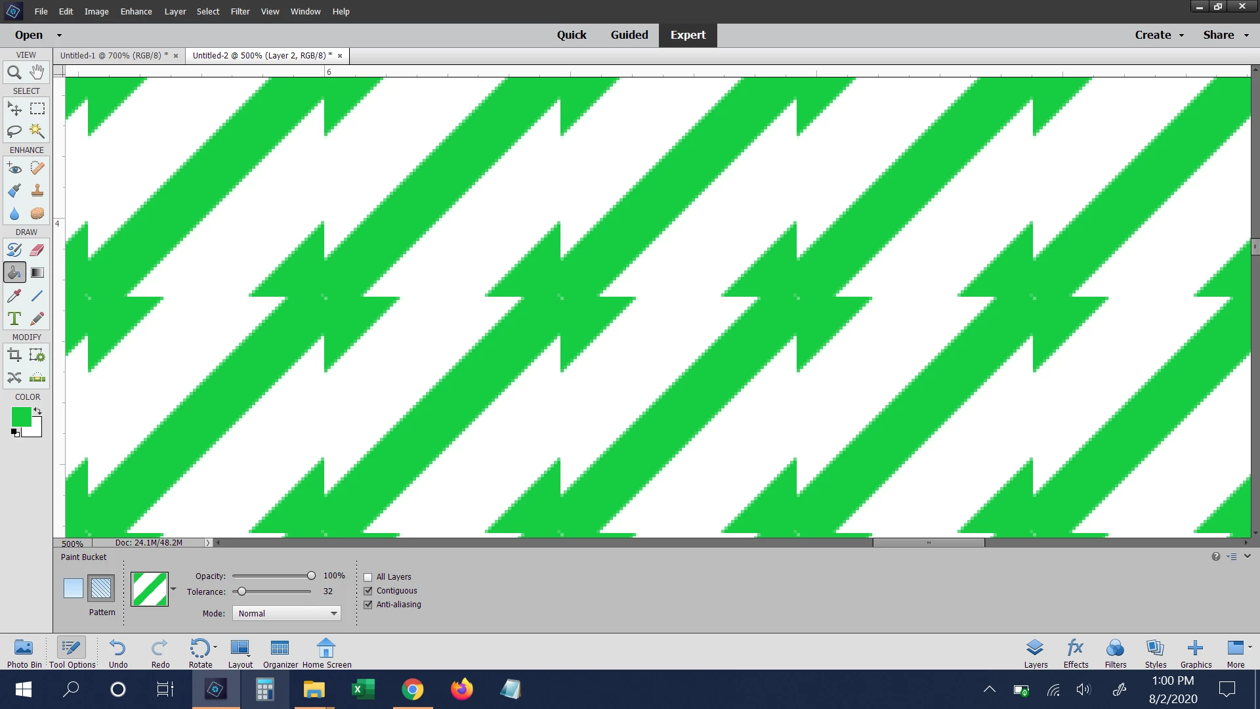Select the Horizontal Type tool

[x=14, y=318]
